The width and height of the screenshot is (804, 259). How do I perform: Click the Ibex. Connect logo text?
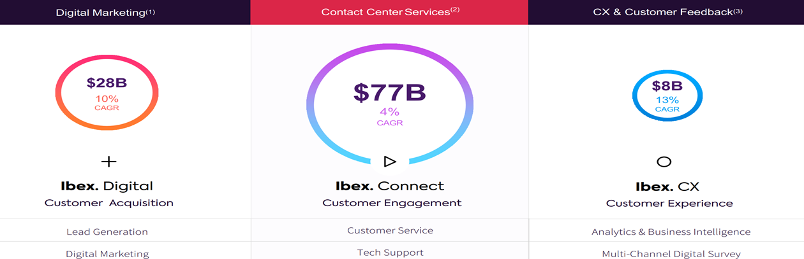(390, 186)
